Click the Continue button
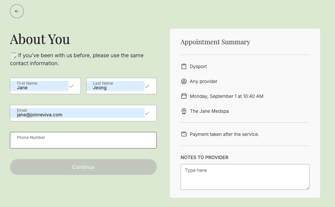This screenshot has width=335, height=207. coord(83,167)
